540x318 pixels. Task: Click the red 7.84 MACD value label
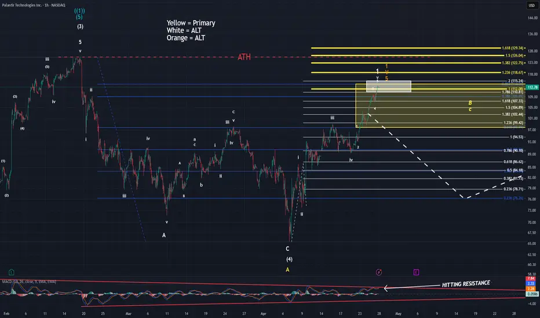531,279
